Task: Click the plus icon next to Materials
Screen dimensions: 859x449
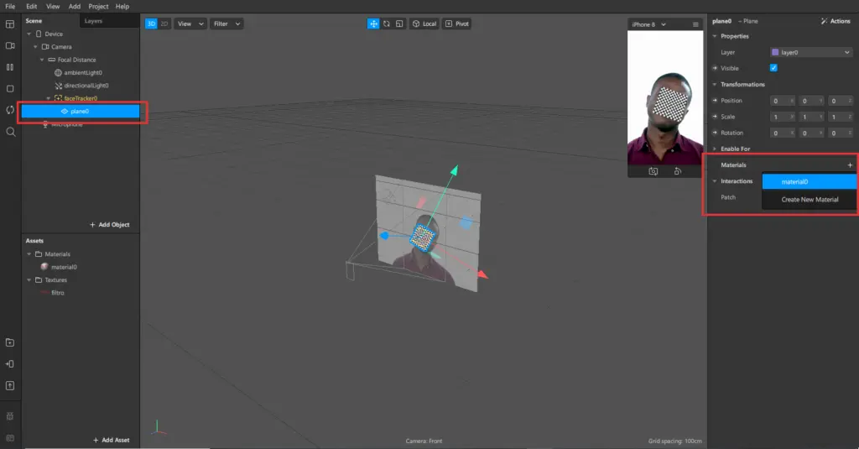Action: (x=850, y=165)
